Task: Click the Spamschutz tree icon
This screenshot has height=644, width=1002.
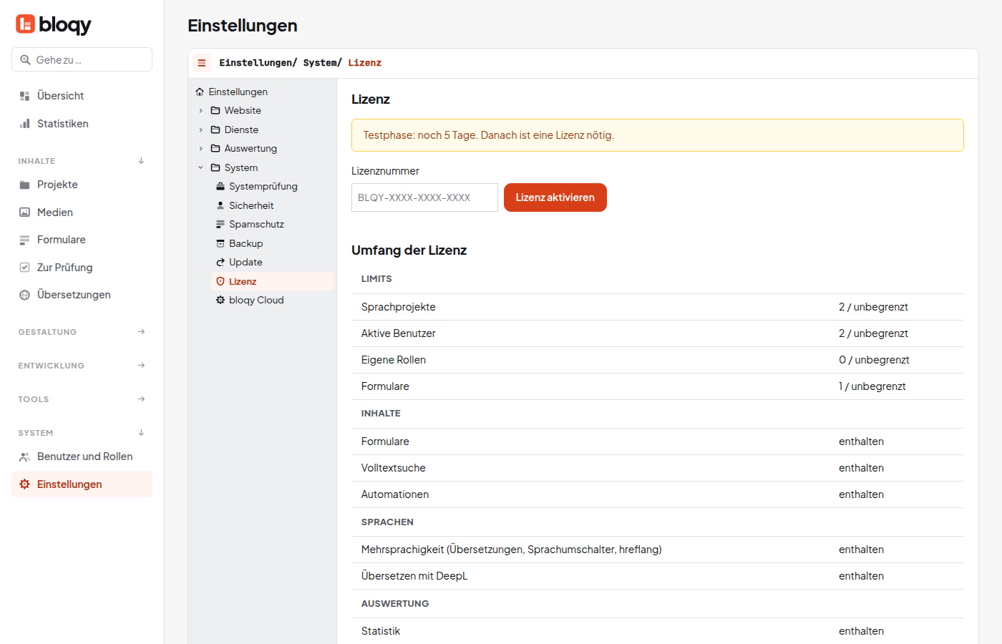Action: click(220, 225)
